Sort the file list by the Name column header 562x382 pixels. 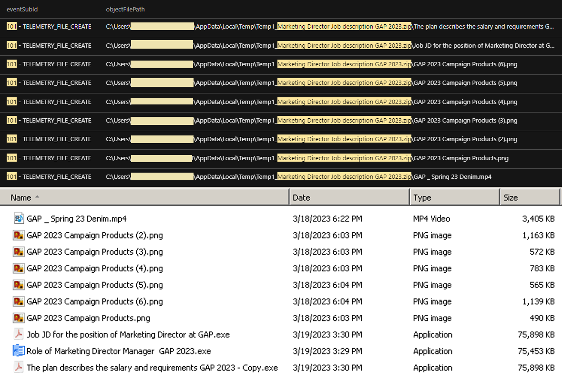[144, 197]
